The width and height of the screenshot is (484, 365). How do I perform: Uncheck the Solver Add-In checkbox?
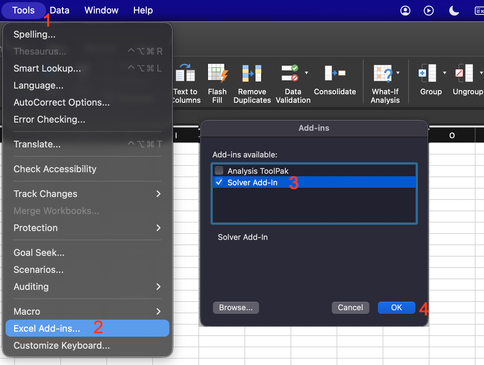coord(219,182)
